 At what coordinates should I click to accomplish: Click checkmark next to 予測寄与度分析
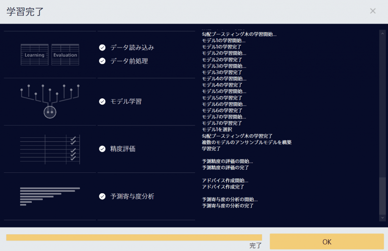[x=102, y=196]
